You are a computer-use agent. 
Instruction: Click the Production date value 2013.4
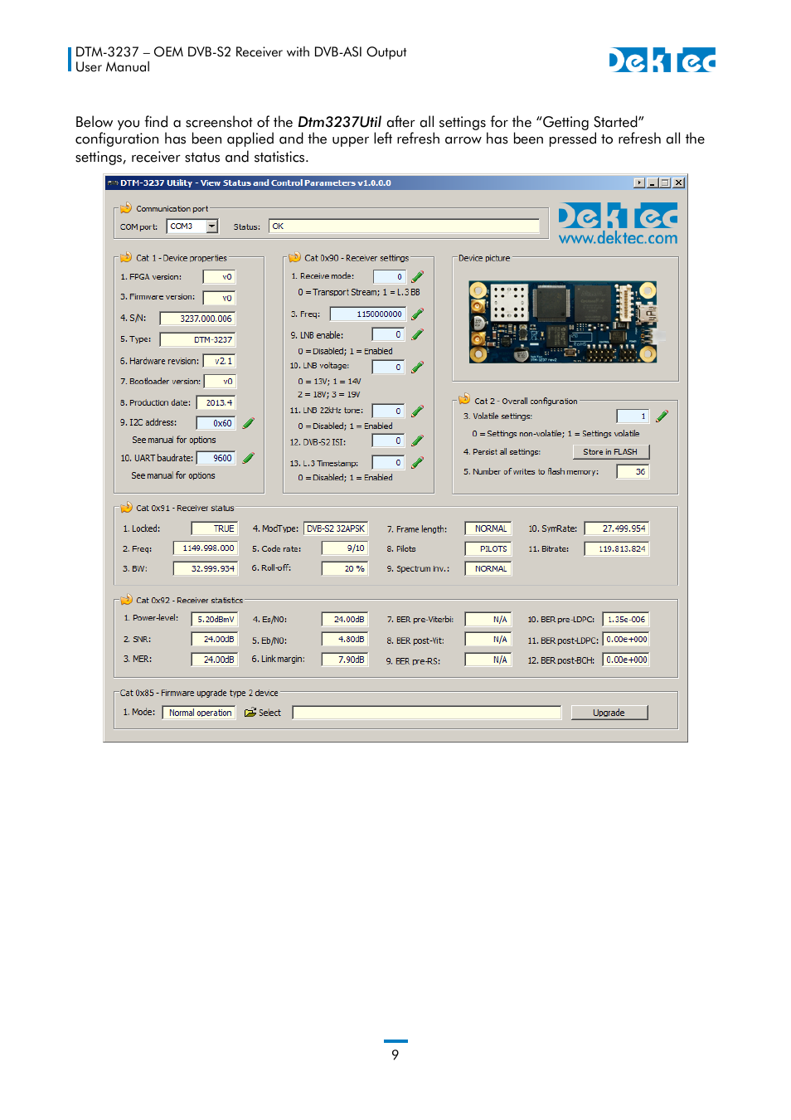216,402
